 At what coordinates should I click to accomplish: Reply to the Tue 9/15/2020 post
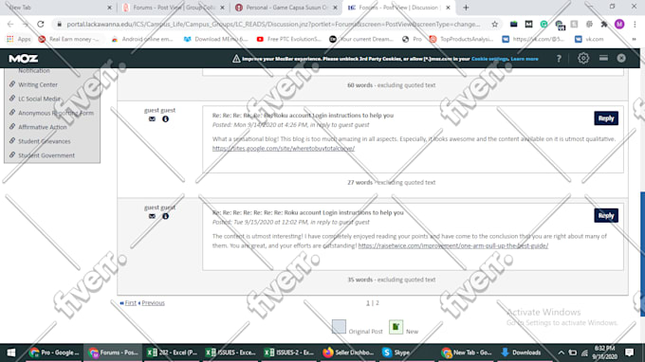coord(606,215)
